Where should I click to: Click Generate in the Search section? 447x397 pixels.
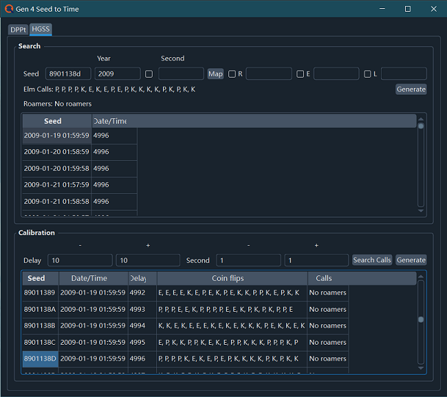click(411, 89)
